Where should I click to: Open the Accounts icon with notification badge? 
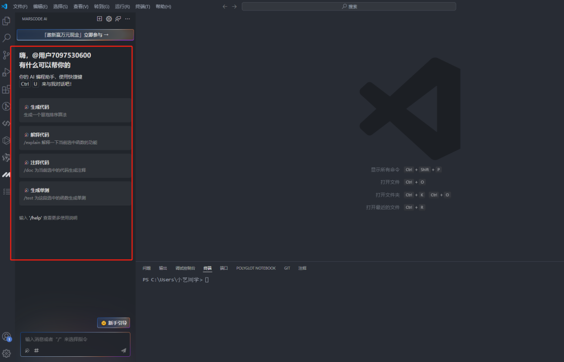pos(7,337)
